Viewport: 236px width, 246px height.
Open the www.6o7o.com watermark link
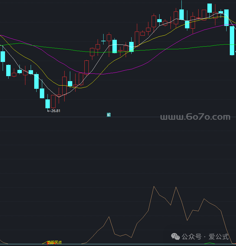tap(195, 117)
